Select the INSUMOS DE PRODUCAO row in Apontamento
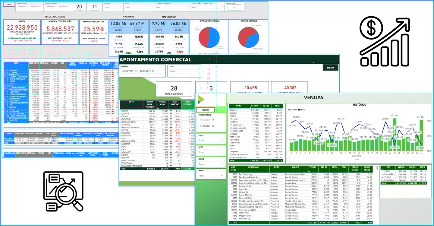 pyautogui.click(x=157, y=166)
